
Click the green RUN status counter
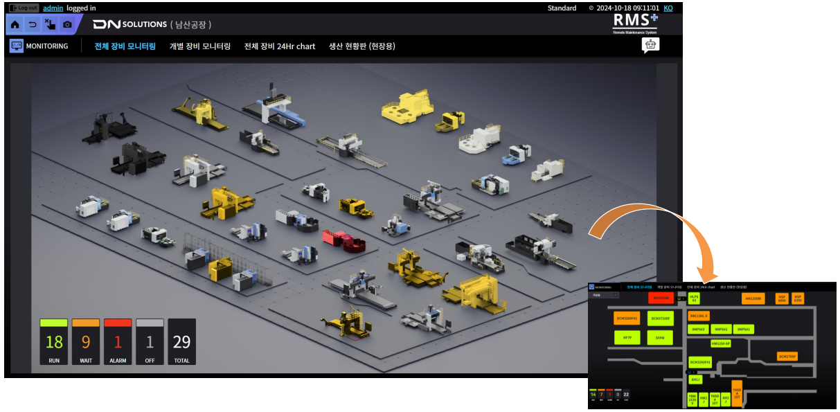54,341
